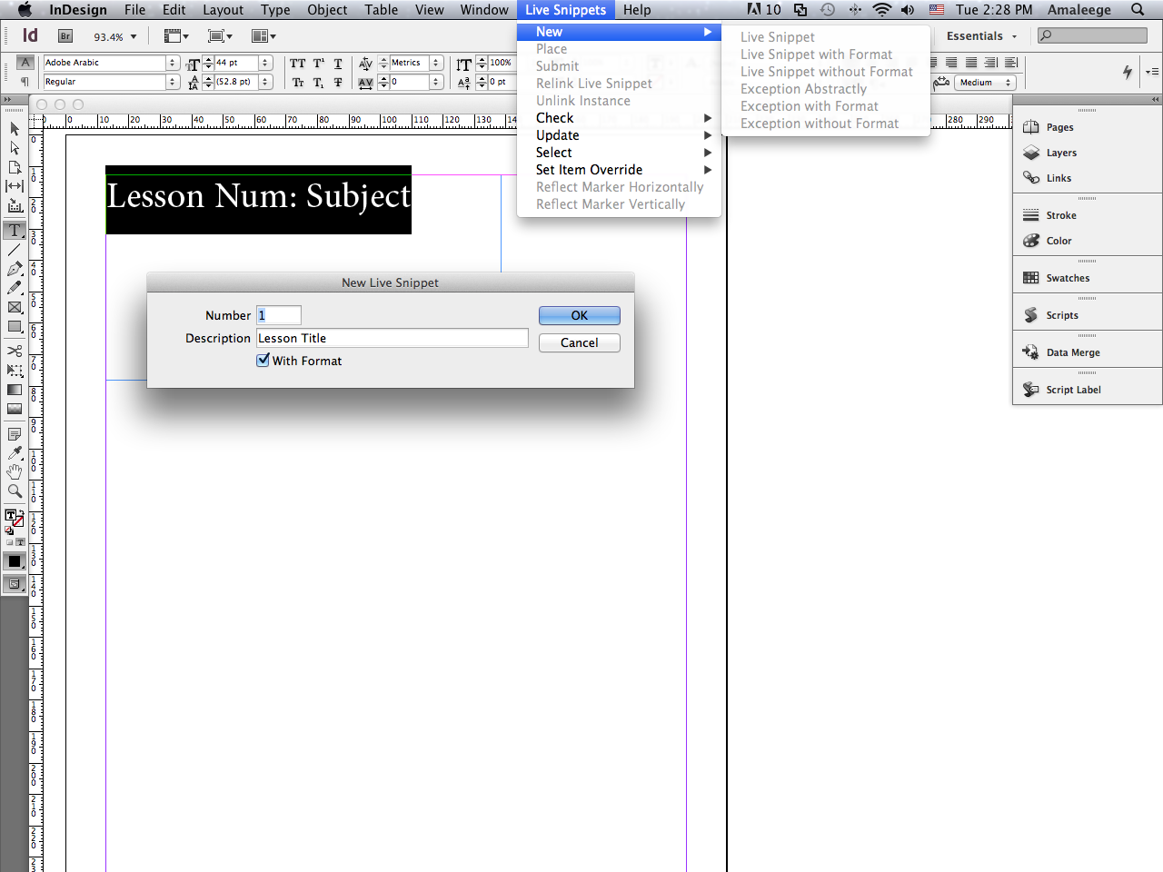
Task: Open Adobe Bridge via Br icon
Action: pyautogui.click(x=65, y=36)
